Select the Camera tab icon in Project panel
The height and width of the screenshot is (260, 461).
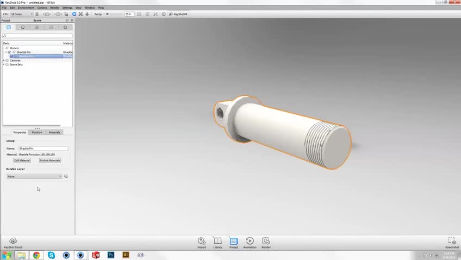51,27
